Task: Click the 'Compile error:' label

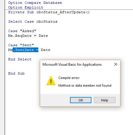Action: (69, 78)
